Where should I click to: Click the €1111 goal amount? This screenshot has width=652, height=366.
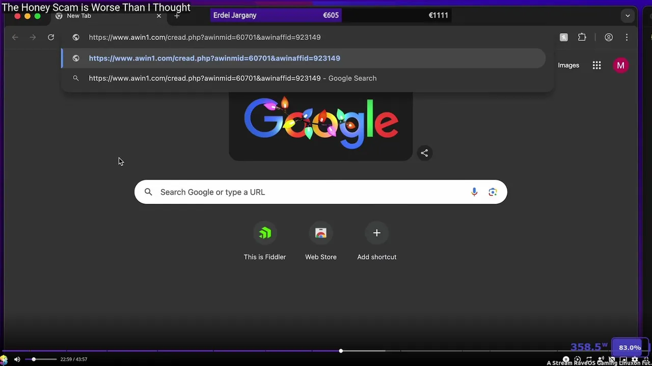[438, 15]
